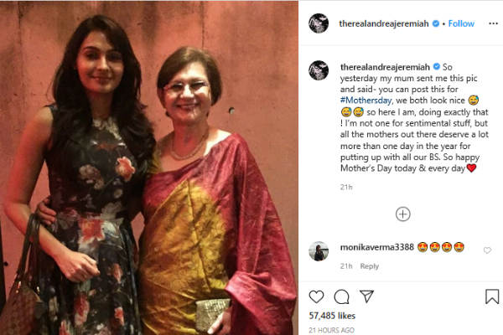Click monikaverma3388's profile avatar
Image resolution: width=503 pixels, height=335 pixels.
pyautogui.click(x=319, y=250)
